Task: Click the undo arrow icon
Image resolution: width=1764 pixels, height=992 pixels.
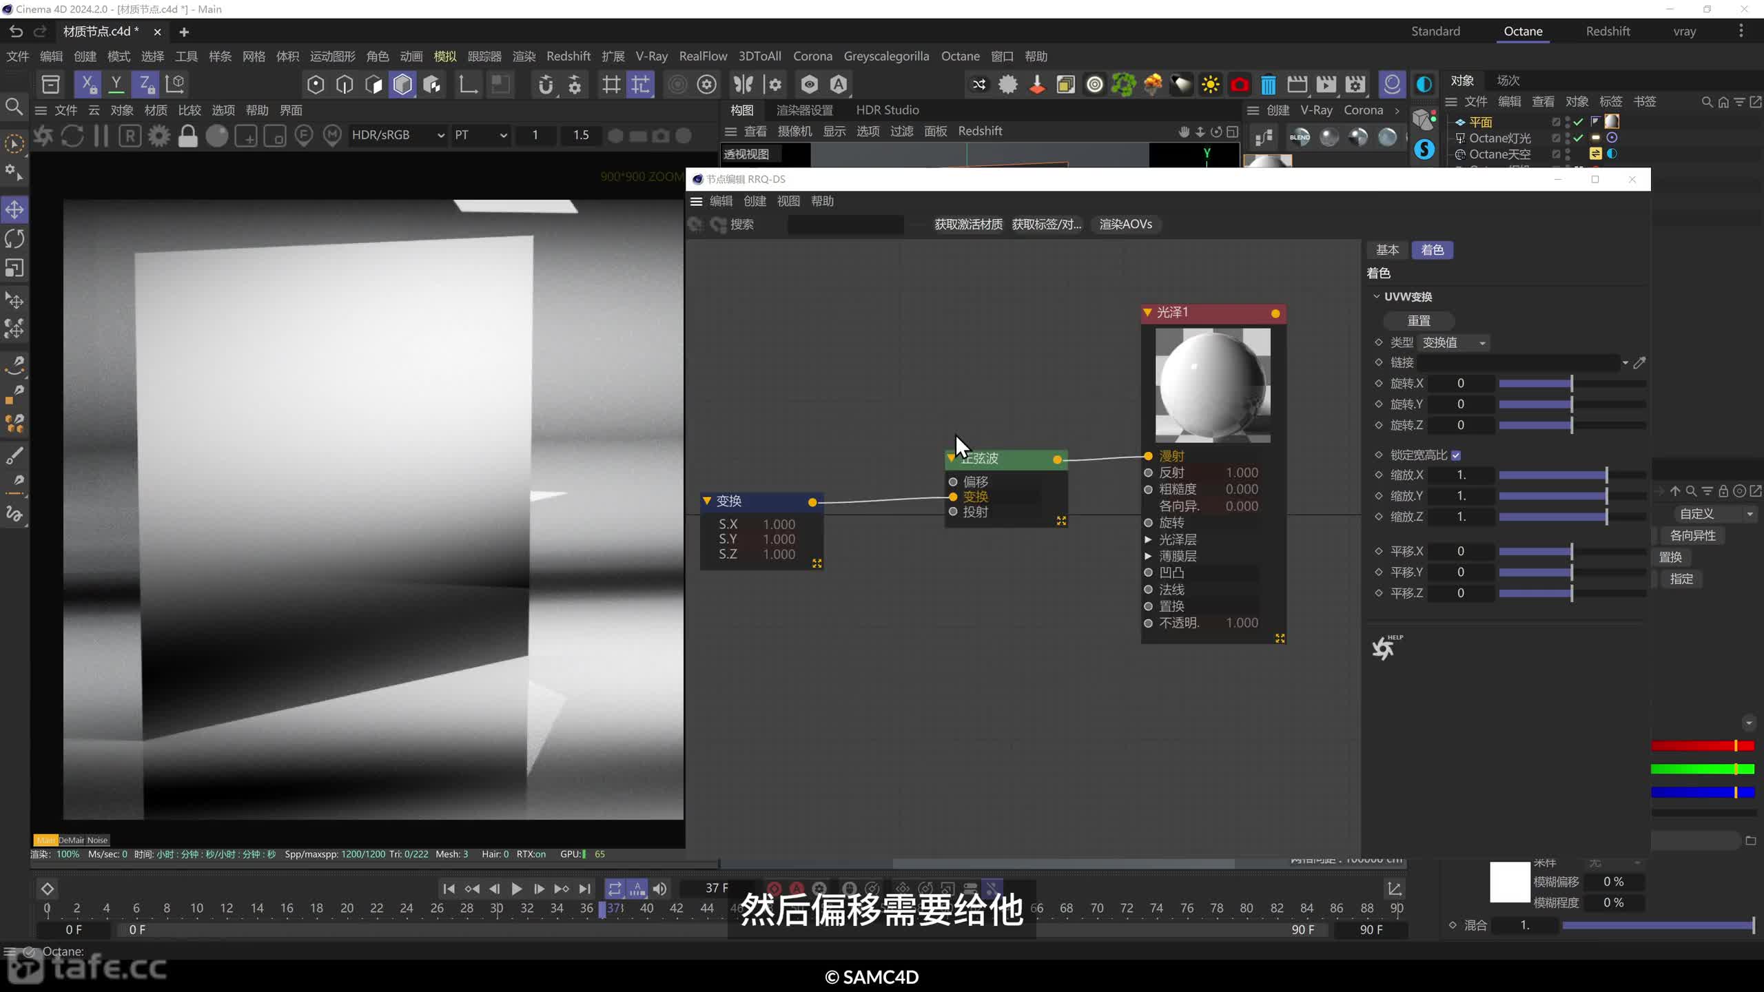Action: pos(16,31)
